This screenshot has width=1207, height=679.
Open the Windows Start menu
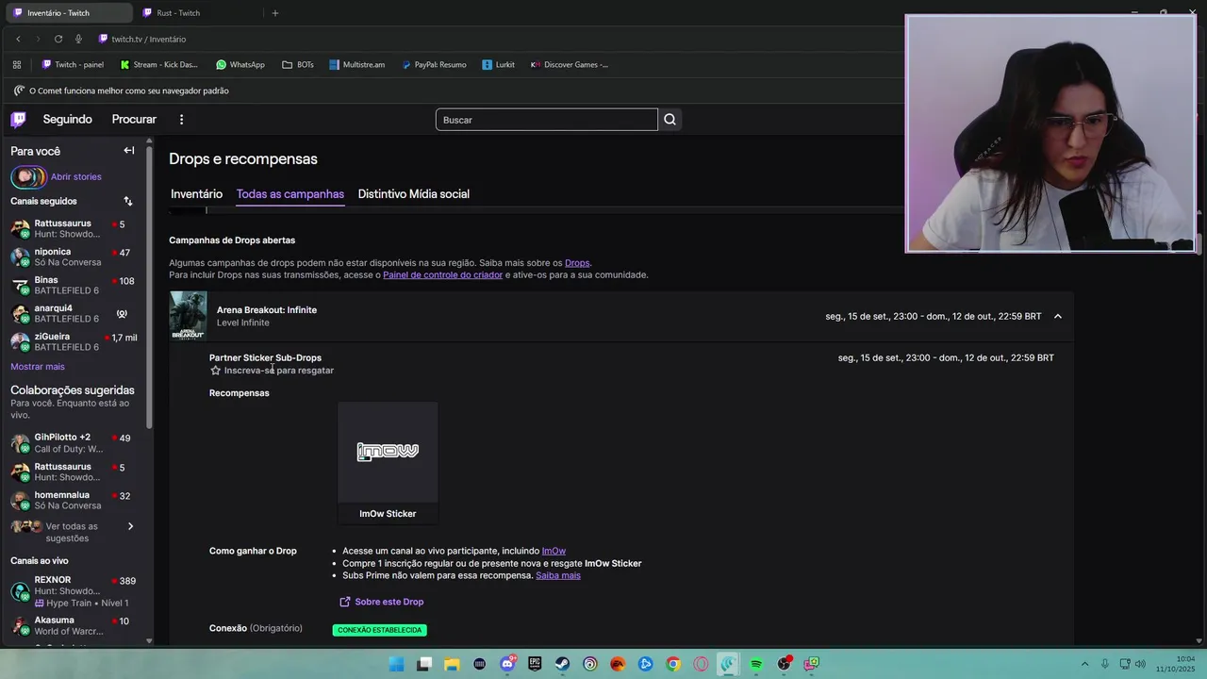coord(397,664)
